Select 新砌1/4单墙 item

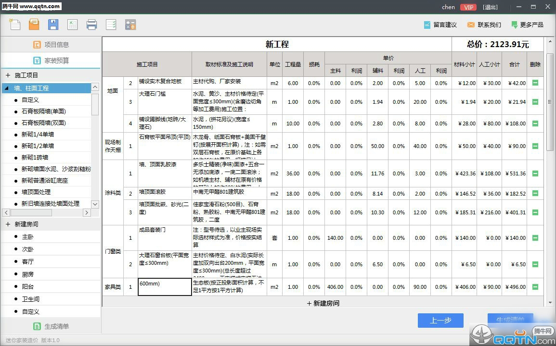tap(38, 134)
